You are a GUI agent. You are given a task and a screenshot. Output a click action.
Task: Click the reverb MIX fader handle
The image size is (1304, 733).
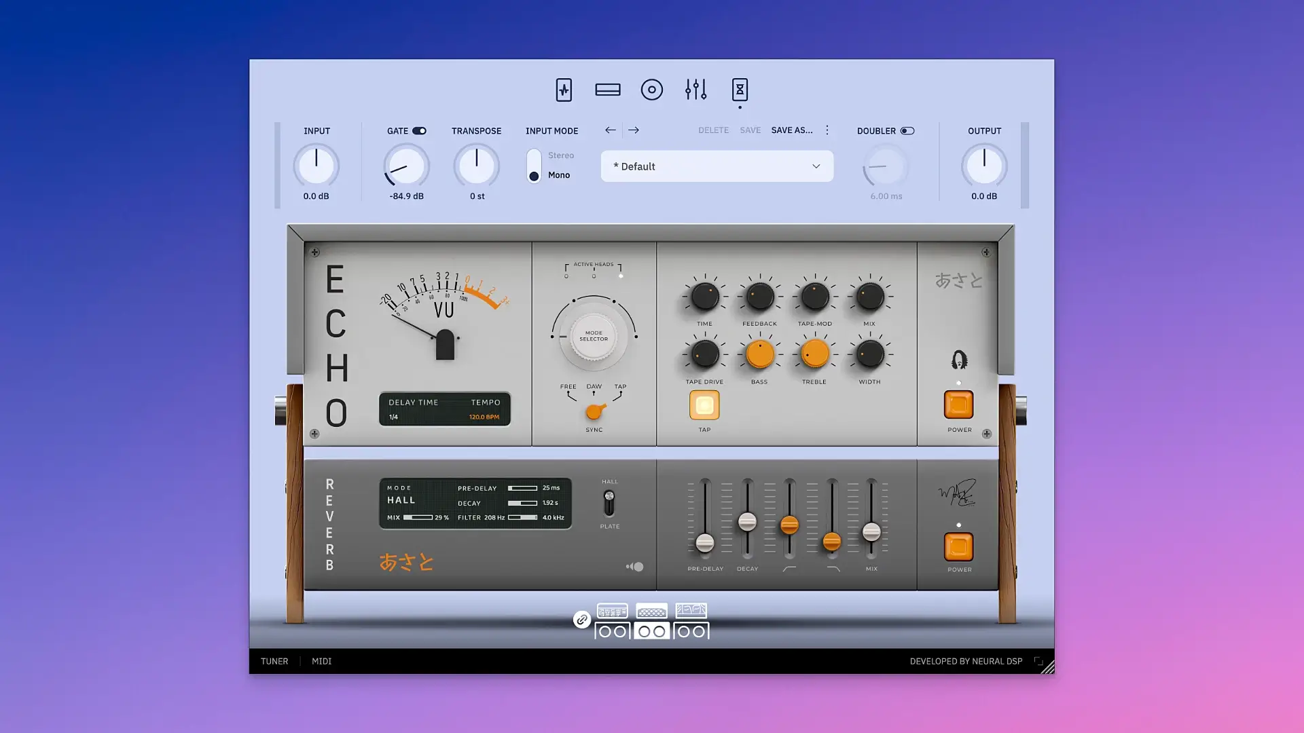(x=871, y=531)
